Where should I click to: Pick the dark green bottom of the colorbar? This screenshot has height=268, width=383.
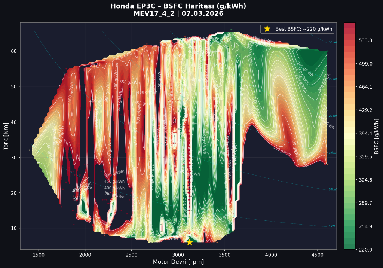pyautogui.click(x=350, y=247)
